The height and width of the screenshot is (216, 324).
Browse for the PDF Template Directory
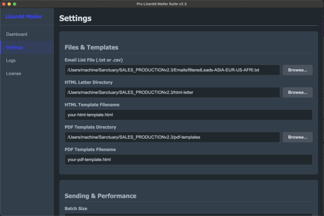297,137
